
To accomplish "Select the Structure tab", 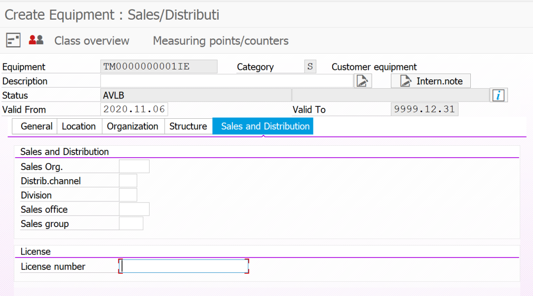I will (188, 126).
